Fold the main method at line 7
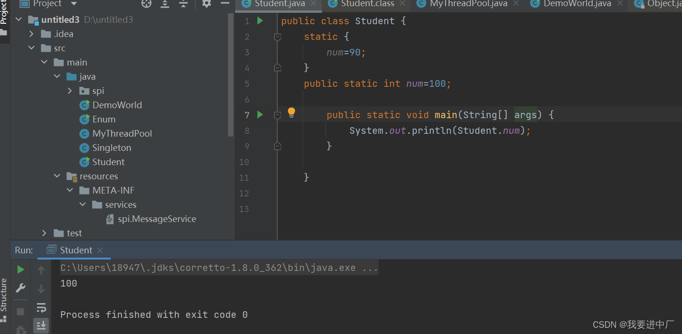The width and height of the screenshot is (682, 334). (278, 115)
